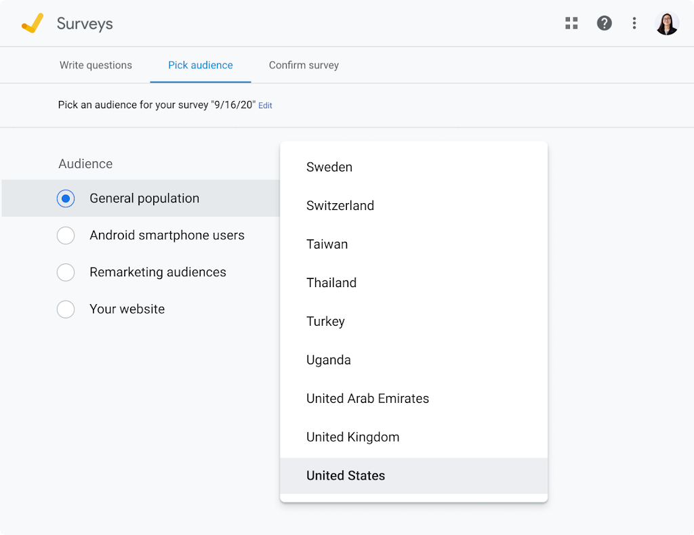Select Android smartphone users audience

[x=66, y=236]
